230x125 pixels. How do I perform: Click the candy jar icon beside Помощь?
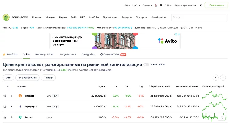tap(156, 5)
